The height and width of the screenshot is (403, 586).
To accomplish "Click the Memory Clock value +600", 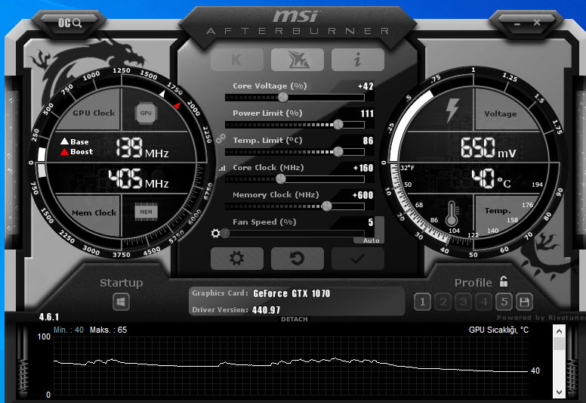I will coord(363,195).
